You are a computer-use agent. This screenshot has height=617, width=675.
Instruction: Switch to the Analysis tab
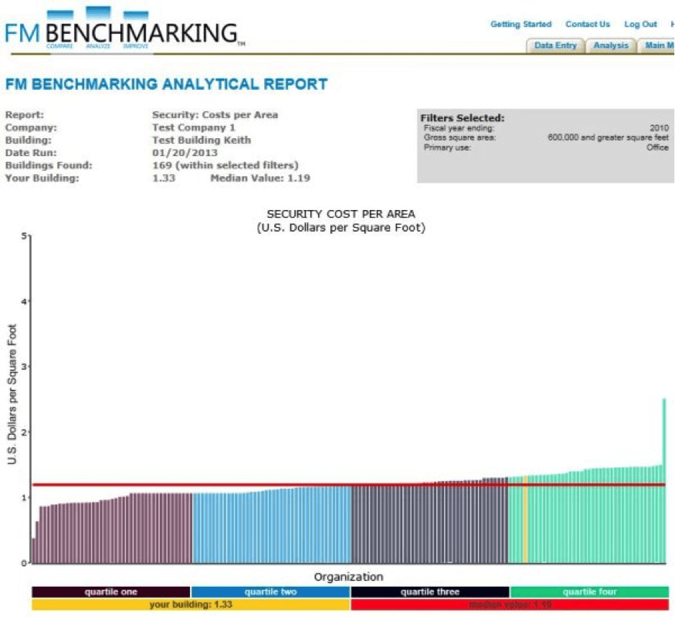(x=610, y=45)
